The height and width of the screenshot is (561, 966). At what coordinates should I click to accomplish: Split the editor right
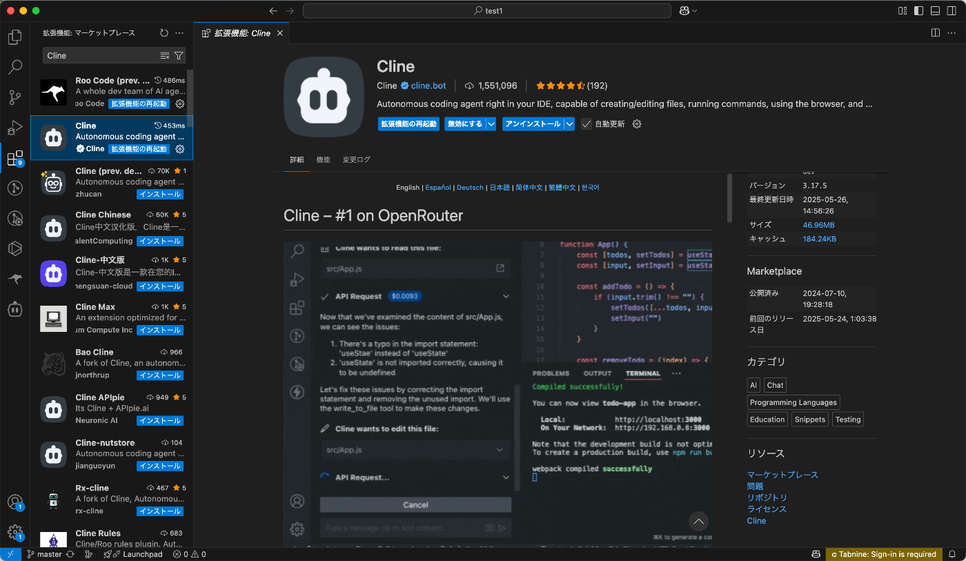point(936,32)
